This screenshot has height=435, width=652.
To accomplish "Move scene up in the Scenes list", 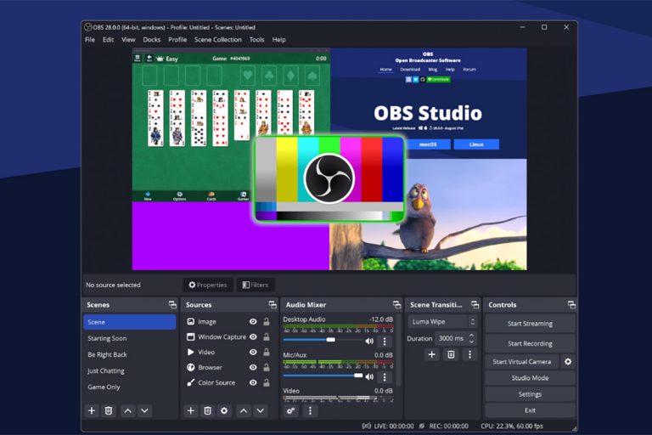I will [127, 411].
